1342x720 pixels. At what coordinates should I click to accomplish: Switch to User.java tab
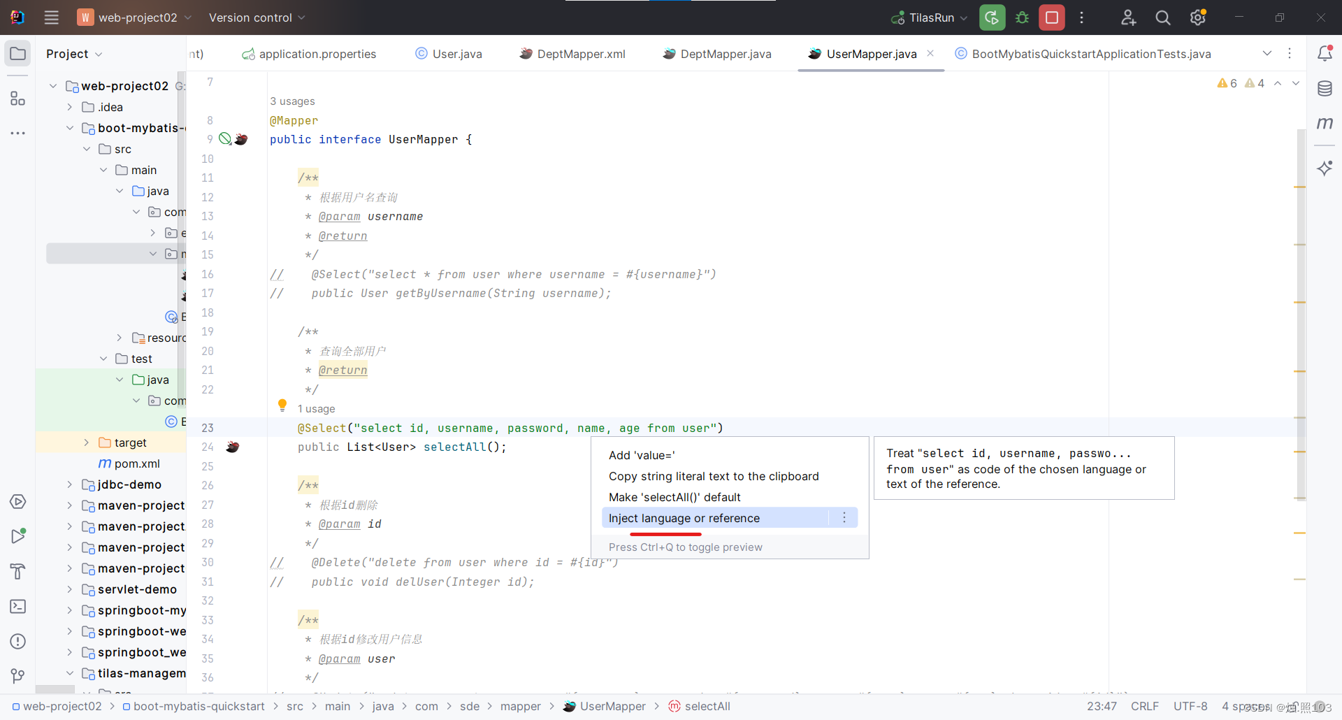click(x=449, y=54)
